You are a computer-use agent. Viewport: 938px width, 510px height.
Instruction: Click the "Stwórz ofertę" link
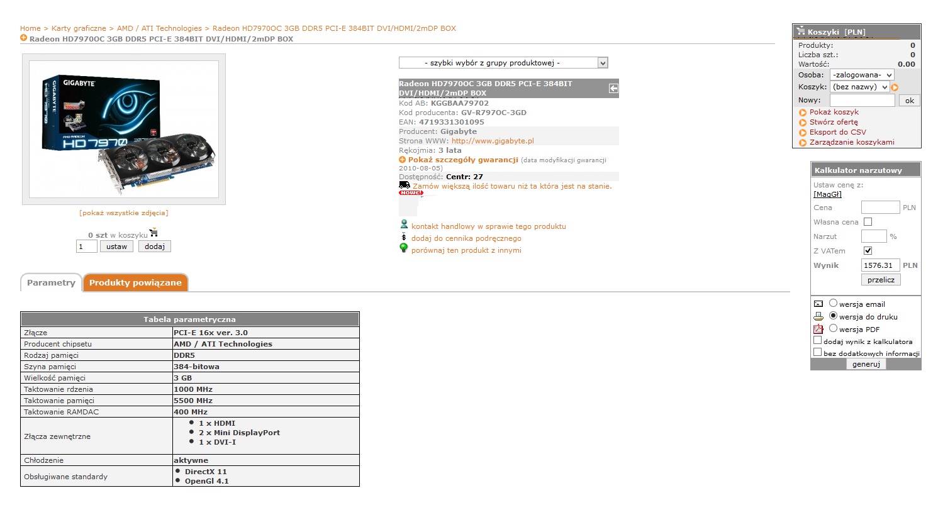pos(834,122)
